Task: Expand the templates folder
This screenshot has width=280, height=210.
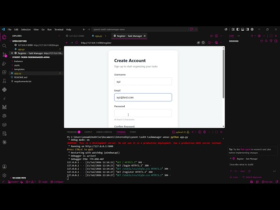Action: click(19, 69)
